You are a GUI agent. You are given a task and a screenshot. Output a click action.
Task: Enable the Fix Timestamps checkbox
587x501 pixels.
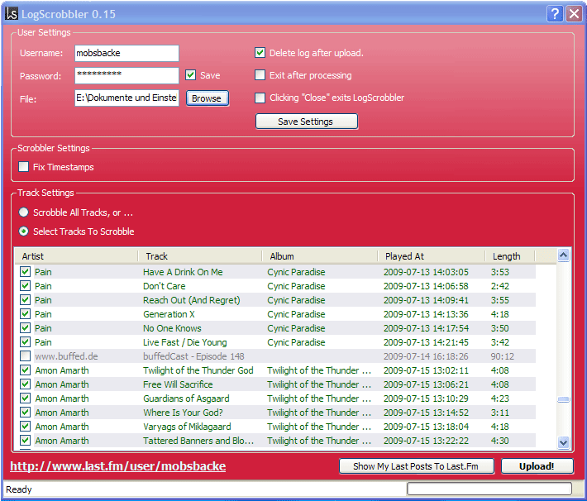tap(24, 167)
